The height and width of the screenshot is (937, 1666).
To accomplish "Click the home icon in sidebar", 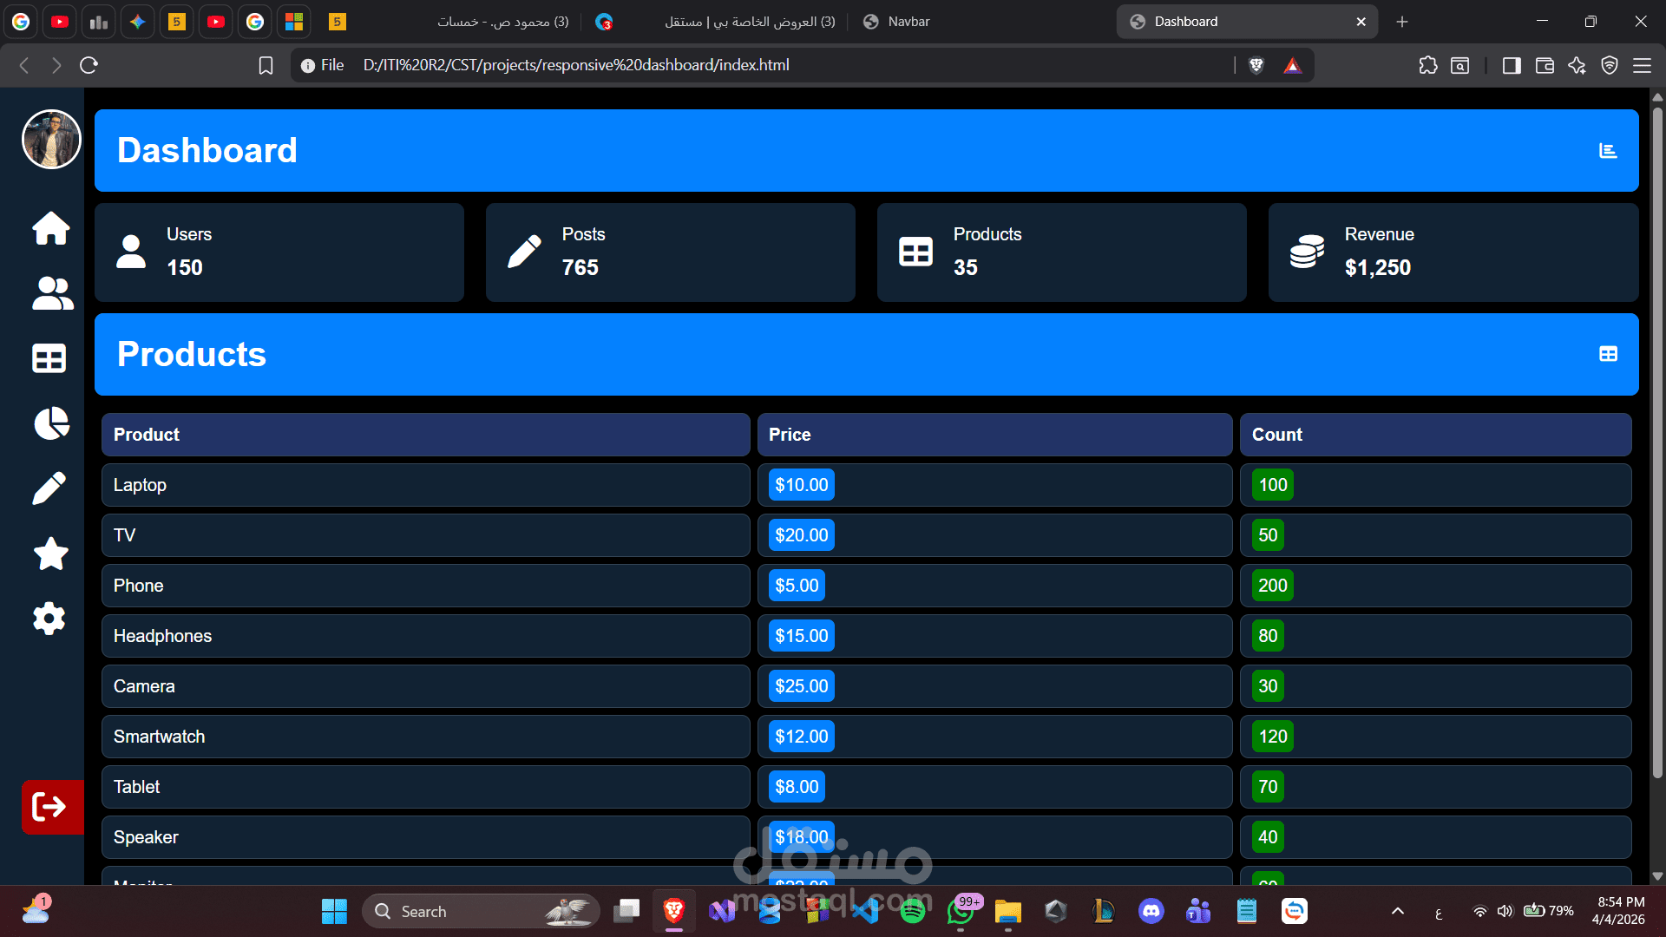I will (51, 228).
